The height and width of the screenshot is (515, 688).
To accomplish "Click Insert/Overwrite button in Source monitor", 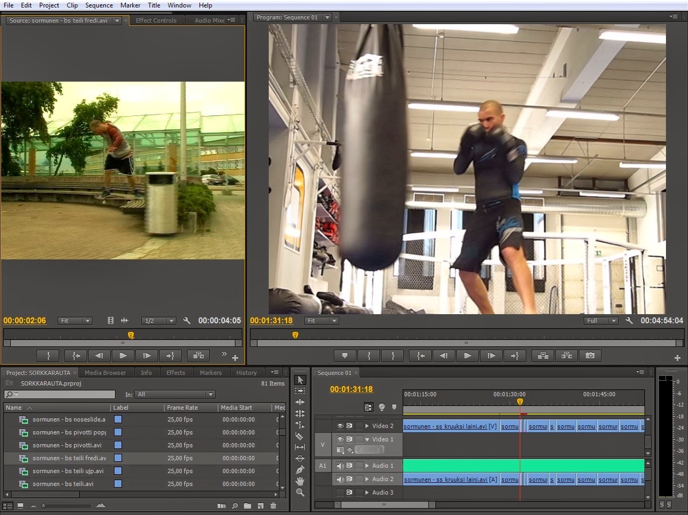I will (x=198, y=356).
